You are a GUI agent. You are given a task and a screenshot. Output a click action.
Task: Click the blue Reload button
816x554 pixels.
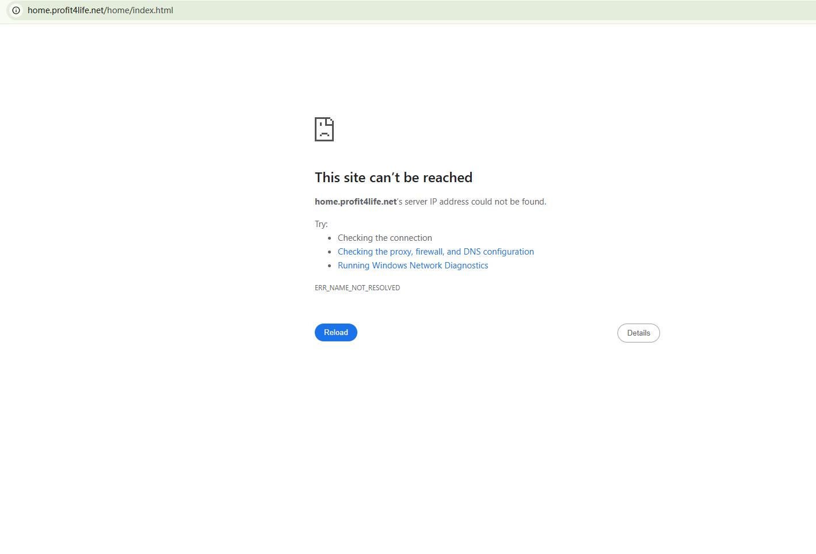[x=336, y=333]
